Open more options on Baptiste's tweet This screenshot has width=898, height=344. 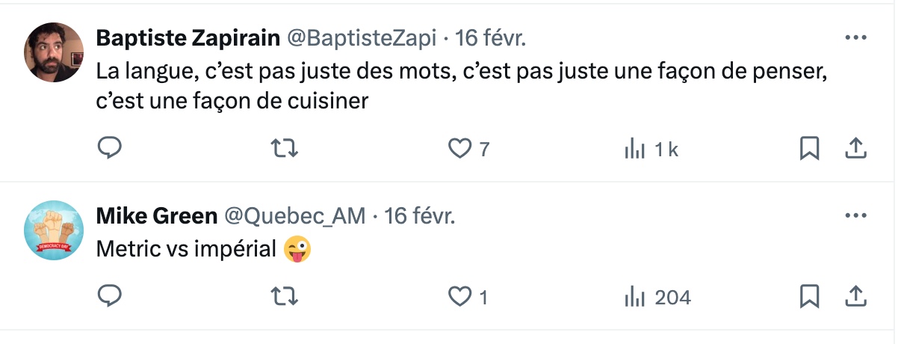[855, 37]
